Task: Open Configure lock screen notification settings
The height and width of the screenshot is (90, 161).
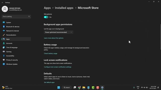Action: click(x=58, y=67)
